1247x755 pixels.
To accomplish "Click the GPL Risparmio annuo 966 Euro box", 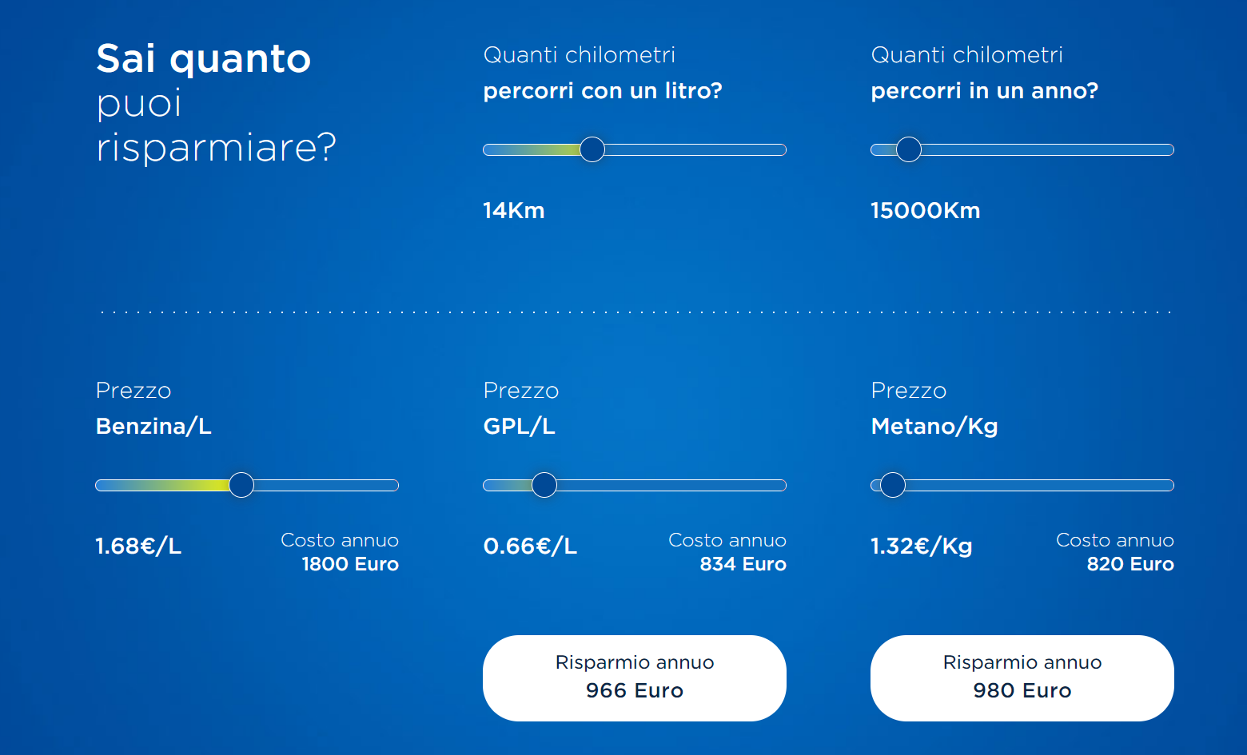I will 635,678.
